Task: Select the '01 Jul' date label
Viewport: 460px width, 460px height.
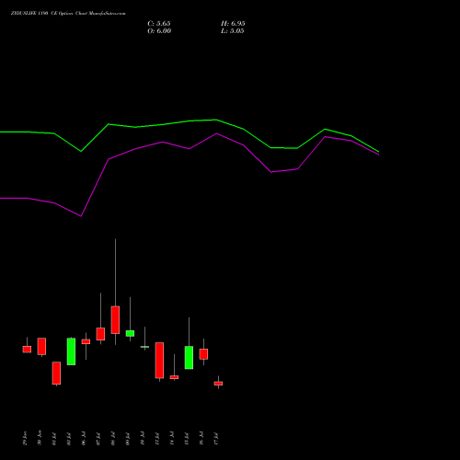Action: point(54,439)
